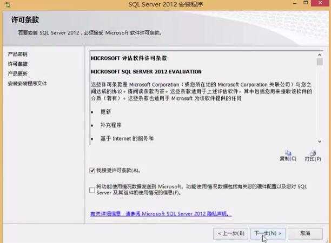This screenshot has width=331, height=243.
Task: Select 产品密钥 step in sidebar
Action: (x=18, y=54)
